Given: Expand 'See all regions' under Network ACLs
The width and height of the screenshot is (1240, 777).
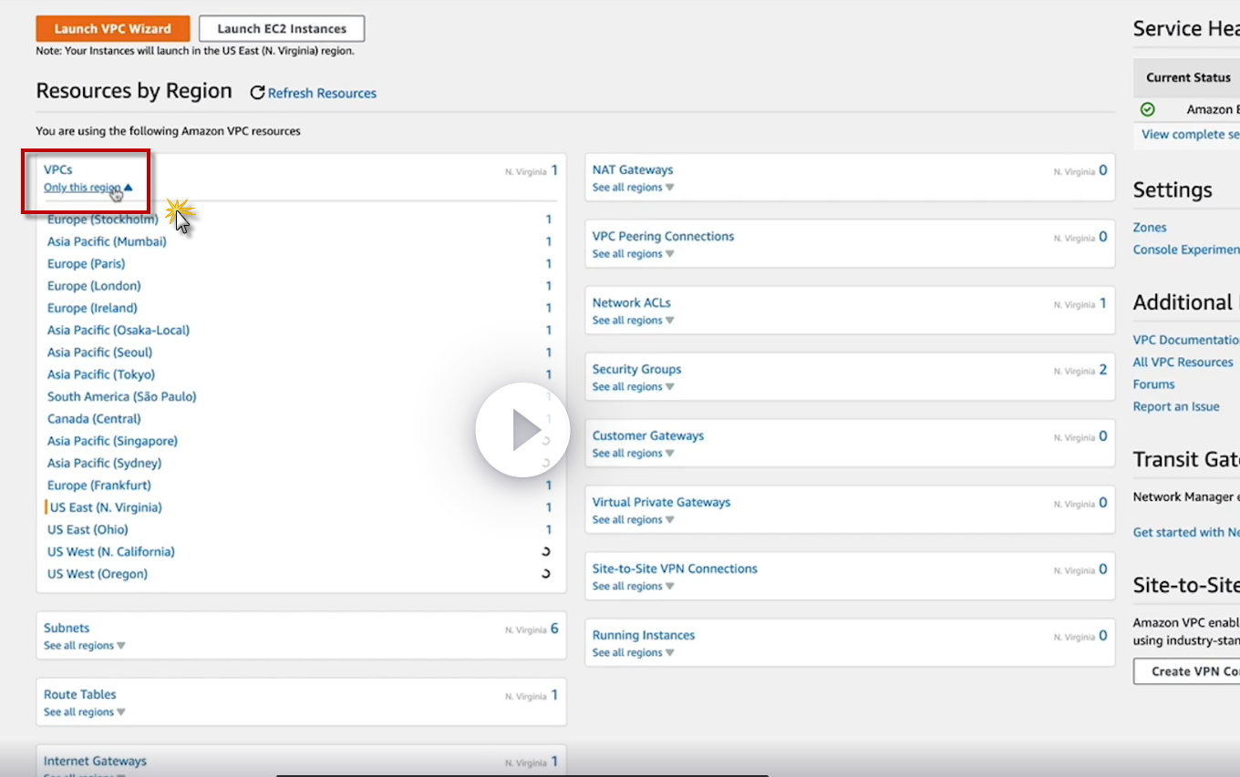Looking at the screenshot, I should [x=633, y=321].
